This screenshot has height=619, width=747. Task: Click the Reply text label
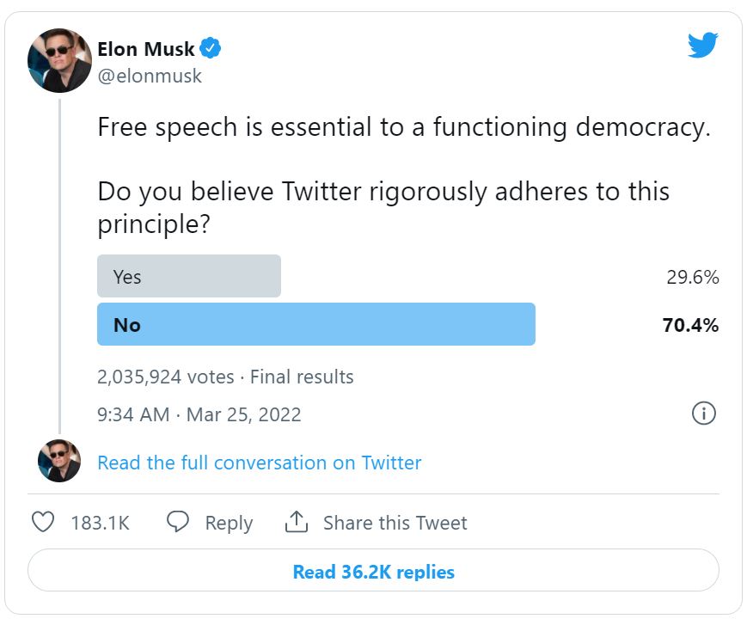click(x=230, y=524)
